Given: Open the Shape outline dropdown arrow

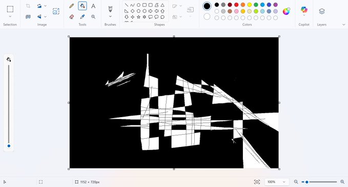Looking at the screenshot, I should point(180,6).
